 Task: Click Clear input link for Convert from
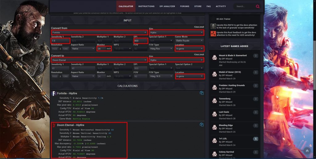tap(199, 27)
